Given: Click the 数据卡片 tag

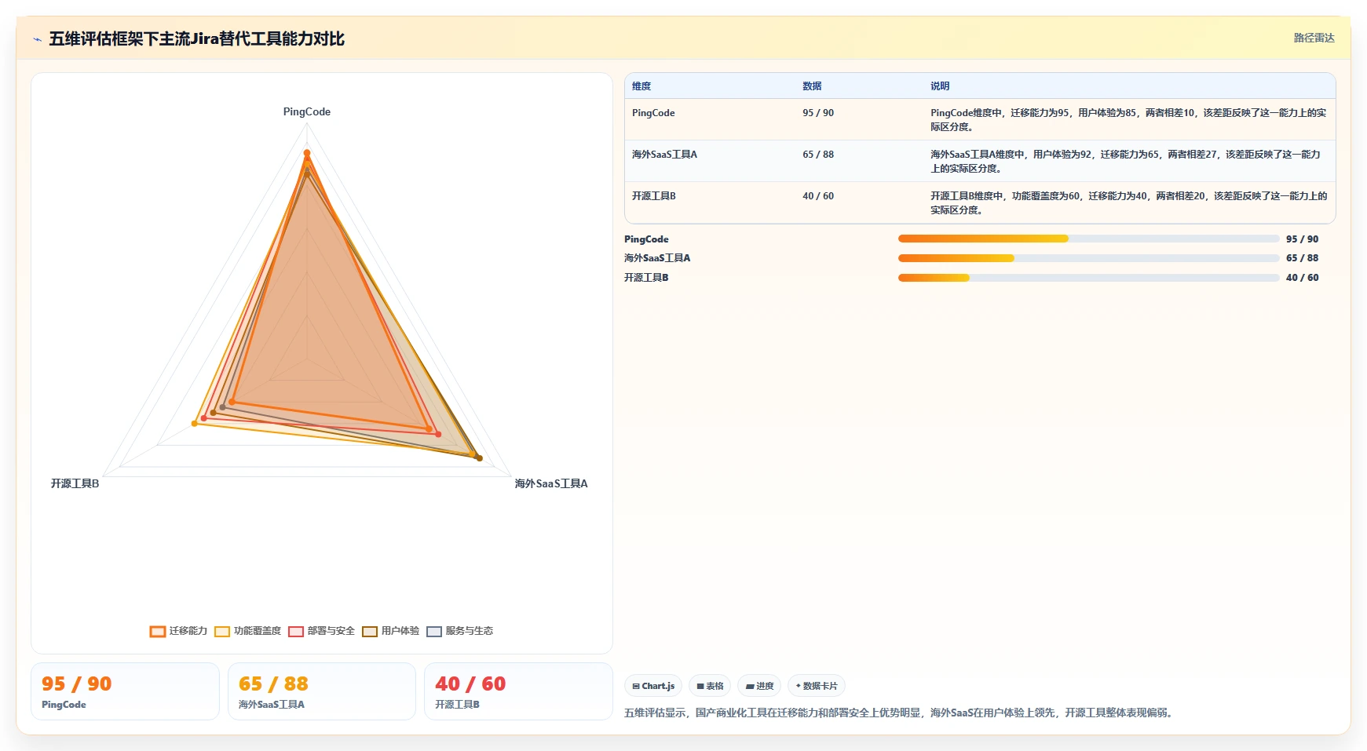Looking at the screenshot, I should (817, 686).
